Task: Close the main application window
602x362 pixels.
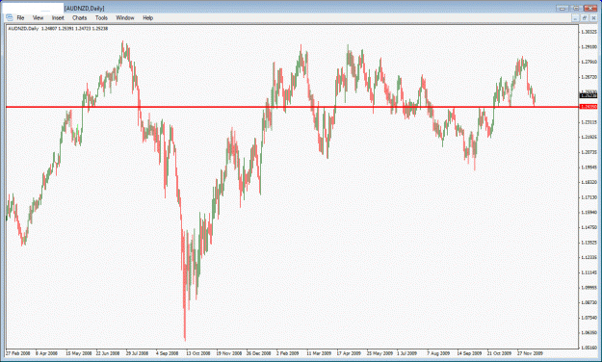Action: 590,8
